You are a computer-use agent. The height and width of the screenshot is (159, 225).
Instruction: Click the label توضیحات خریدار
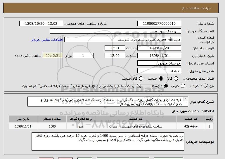[200, 142]
